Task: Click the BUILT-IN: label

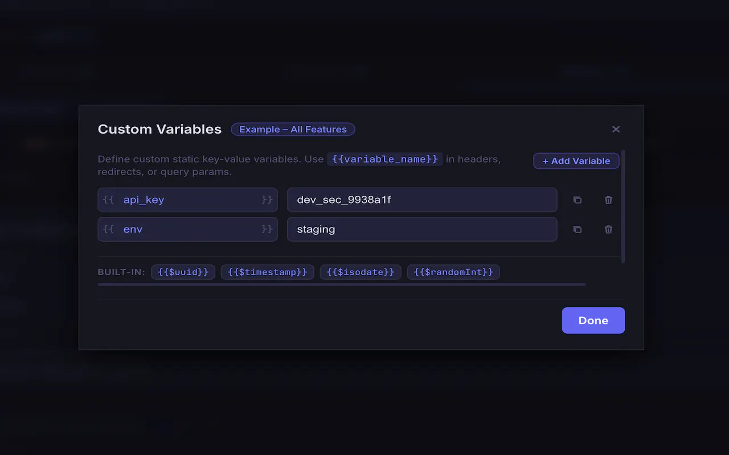Action: pos(121,272)
